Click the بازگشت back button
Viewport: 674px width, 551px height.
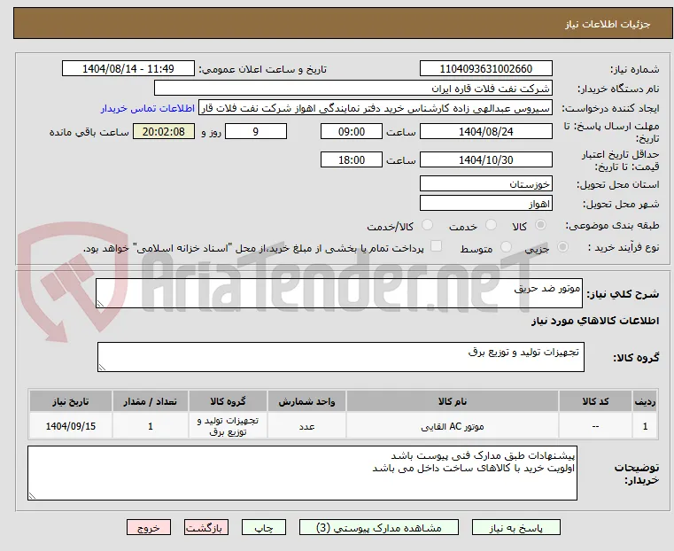pyautogui.click(x=206, y=527)
